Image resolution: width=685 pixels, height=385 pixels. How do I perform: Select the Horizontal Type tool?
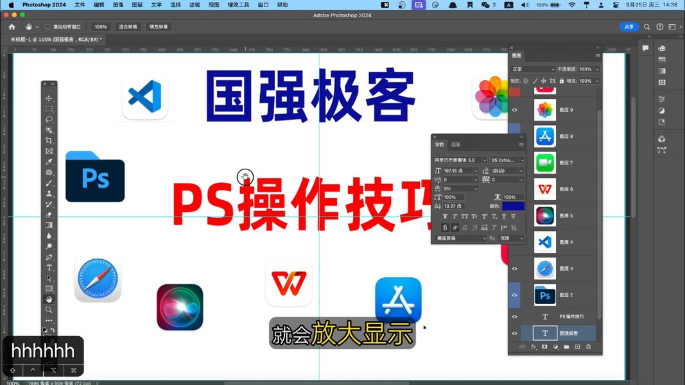coord(49,268)
